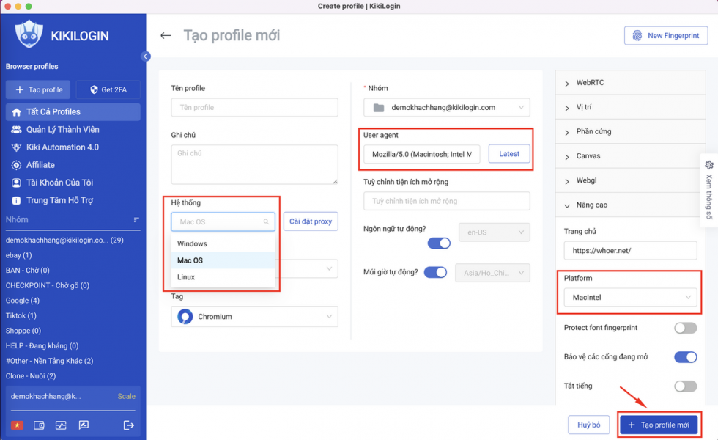
Task: Click the group sort icon beside Nhóm
Action: click(x=136, y=220)
